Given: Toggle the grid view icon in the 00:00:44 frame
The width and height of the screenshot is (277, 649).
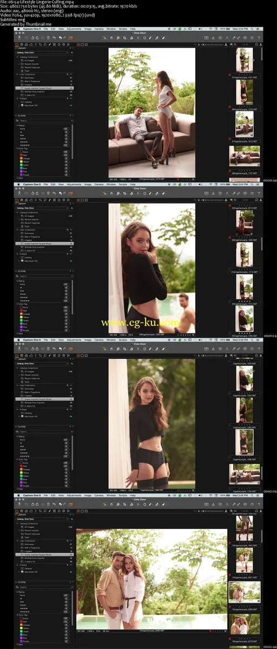Looking at the screenshot, I should (206, 38).
